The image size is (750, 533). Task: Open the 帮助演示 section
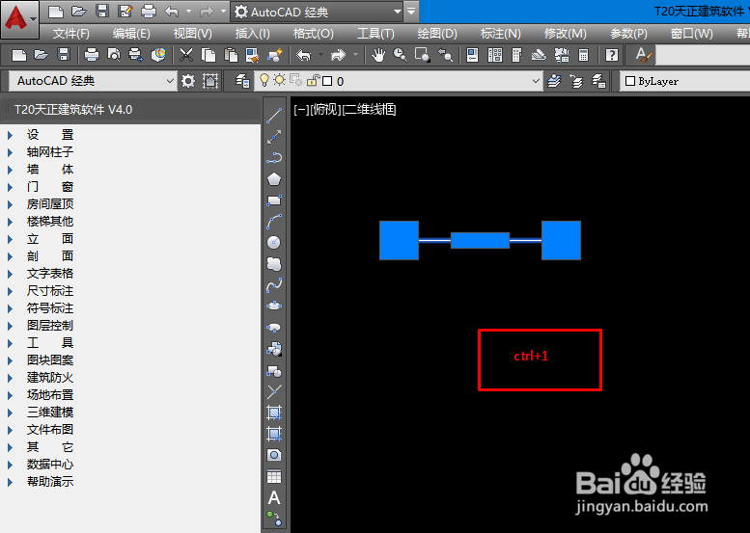click(50, 482)
